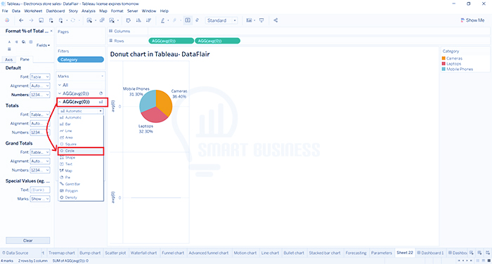The image size is (492, 264).
Task: Click the Save icon in toolbar
Action: click(41, 20)
